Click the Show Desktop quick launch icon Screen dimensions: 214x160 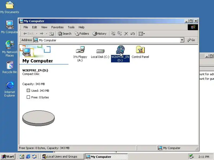(22, 157)
